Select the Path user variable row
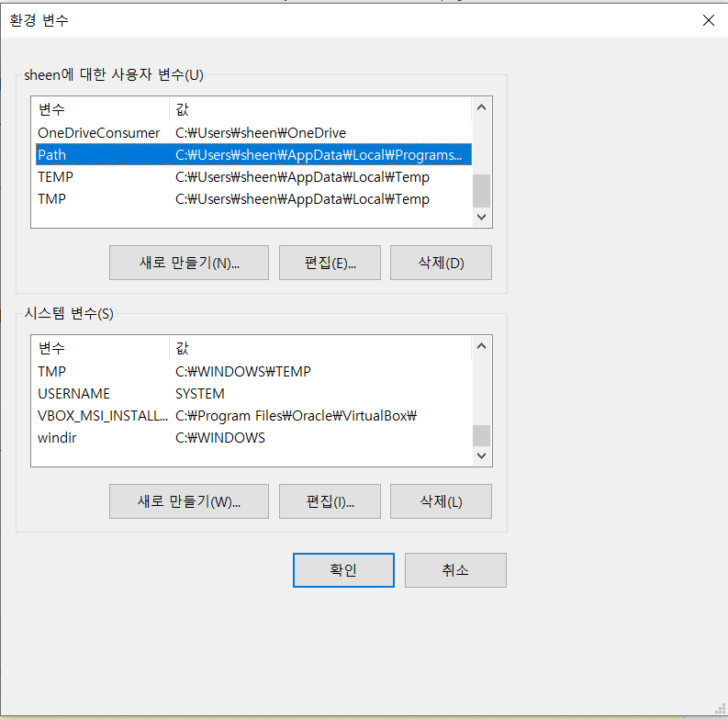The width and height of the screenshot is (728, 719). coord(253,154)
